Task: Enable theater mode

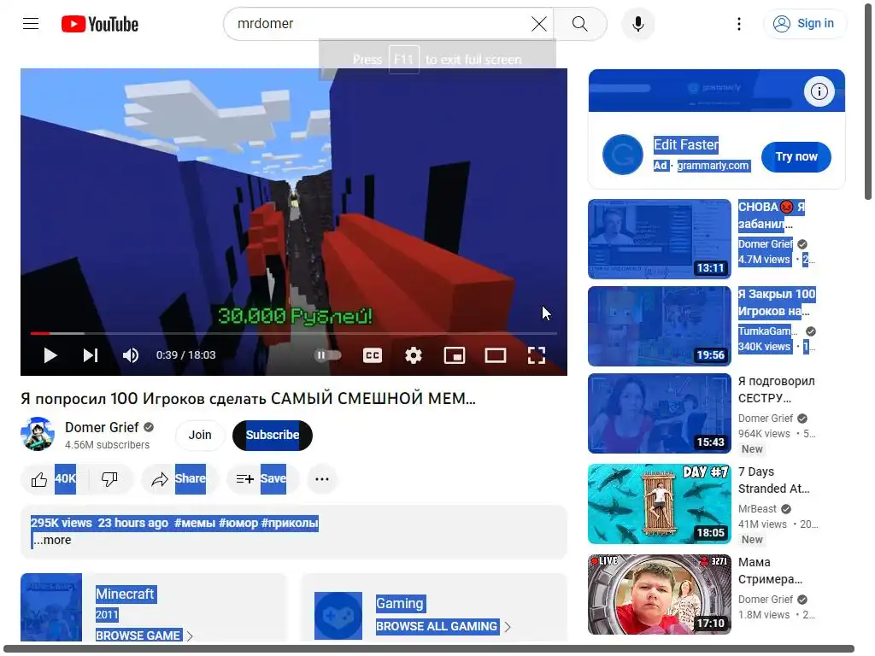Action: [x=495, y=355]
